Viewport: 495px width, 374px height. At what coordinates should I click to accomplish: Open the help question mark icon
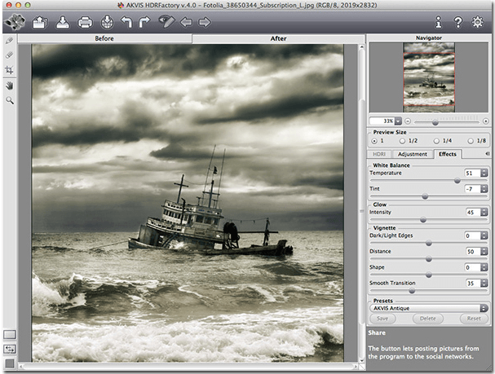click(458, 22)
